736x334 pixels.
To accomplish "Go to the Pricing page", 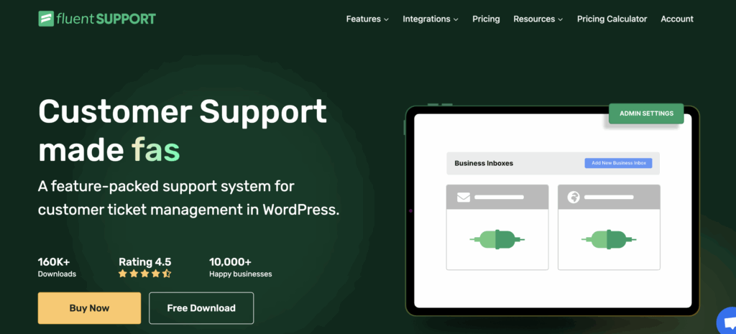I will [x=486, y=19].
